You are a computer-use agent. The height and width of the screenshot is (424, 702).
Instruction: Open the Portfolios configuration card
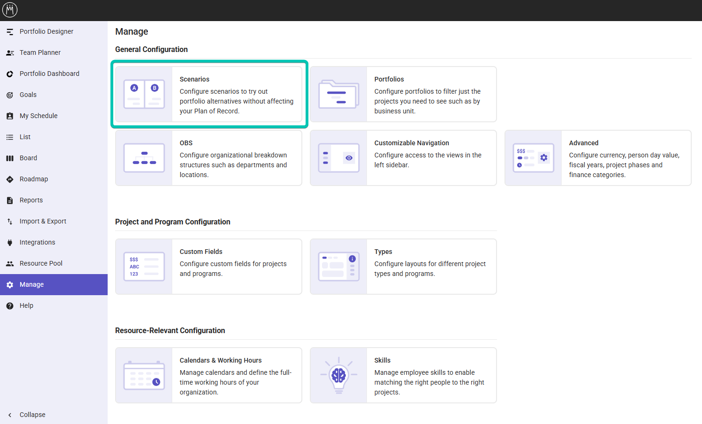(x=403, y=94)
